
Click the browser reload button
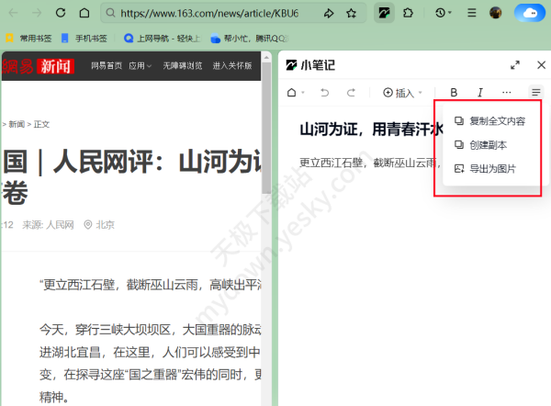61,14
